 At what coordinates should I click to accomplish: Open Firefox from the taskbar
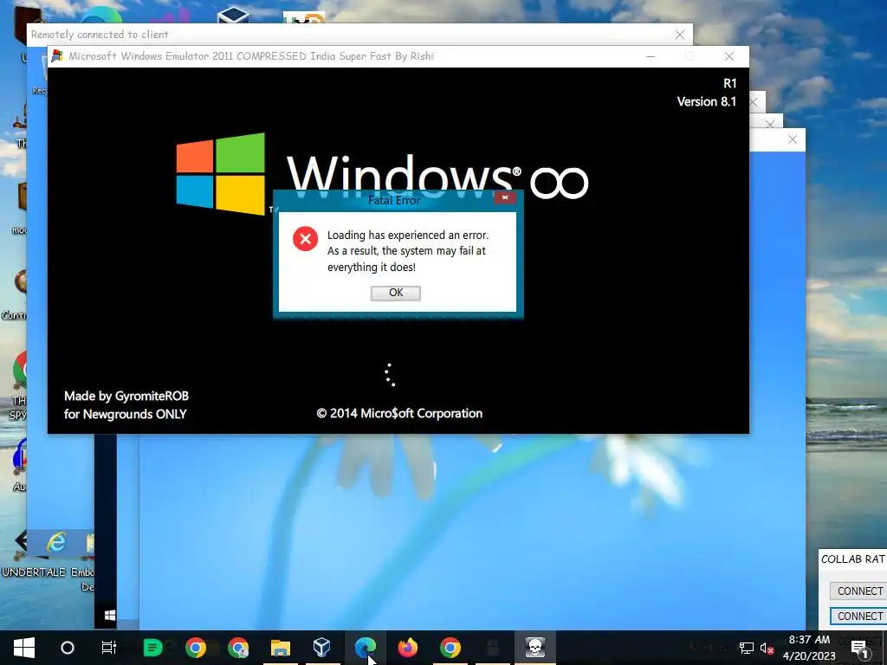(407, 648)
